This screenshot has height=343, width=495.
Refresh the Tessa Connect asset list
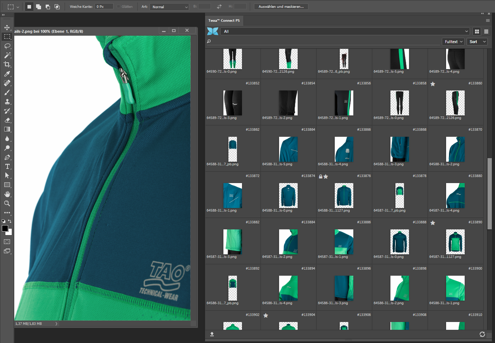coord(482,334)
